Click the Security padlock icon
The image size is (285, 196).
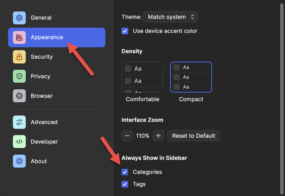click(x=19, y=57)
